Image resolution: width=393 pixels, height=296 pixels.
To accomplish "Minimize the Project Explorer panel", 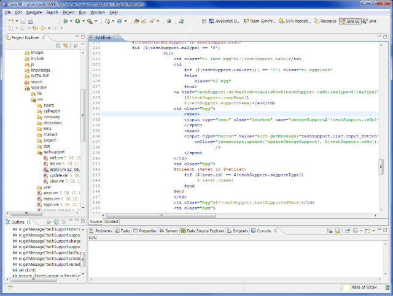I will click(77, 37).
